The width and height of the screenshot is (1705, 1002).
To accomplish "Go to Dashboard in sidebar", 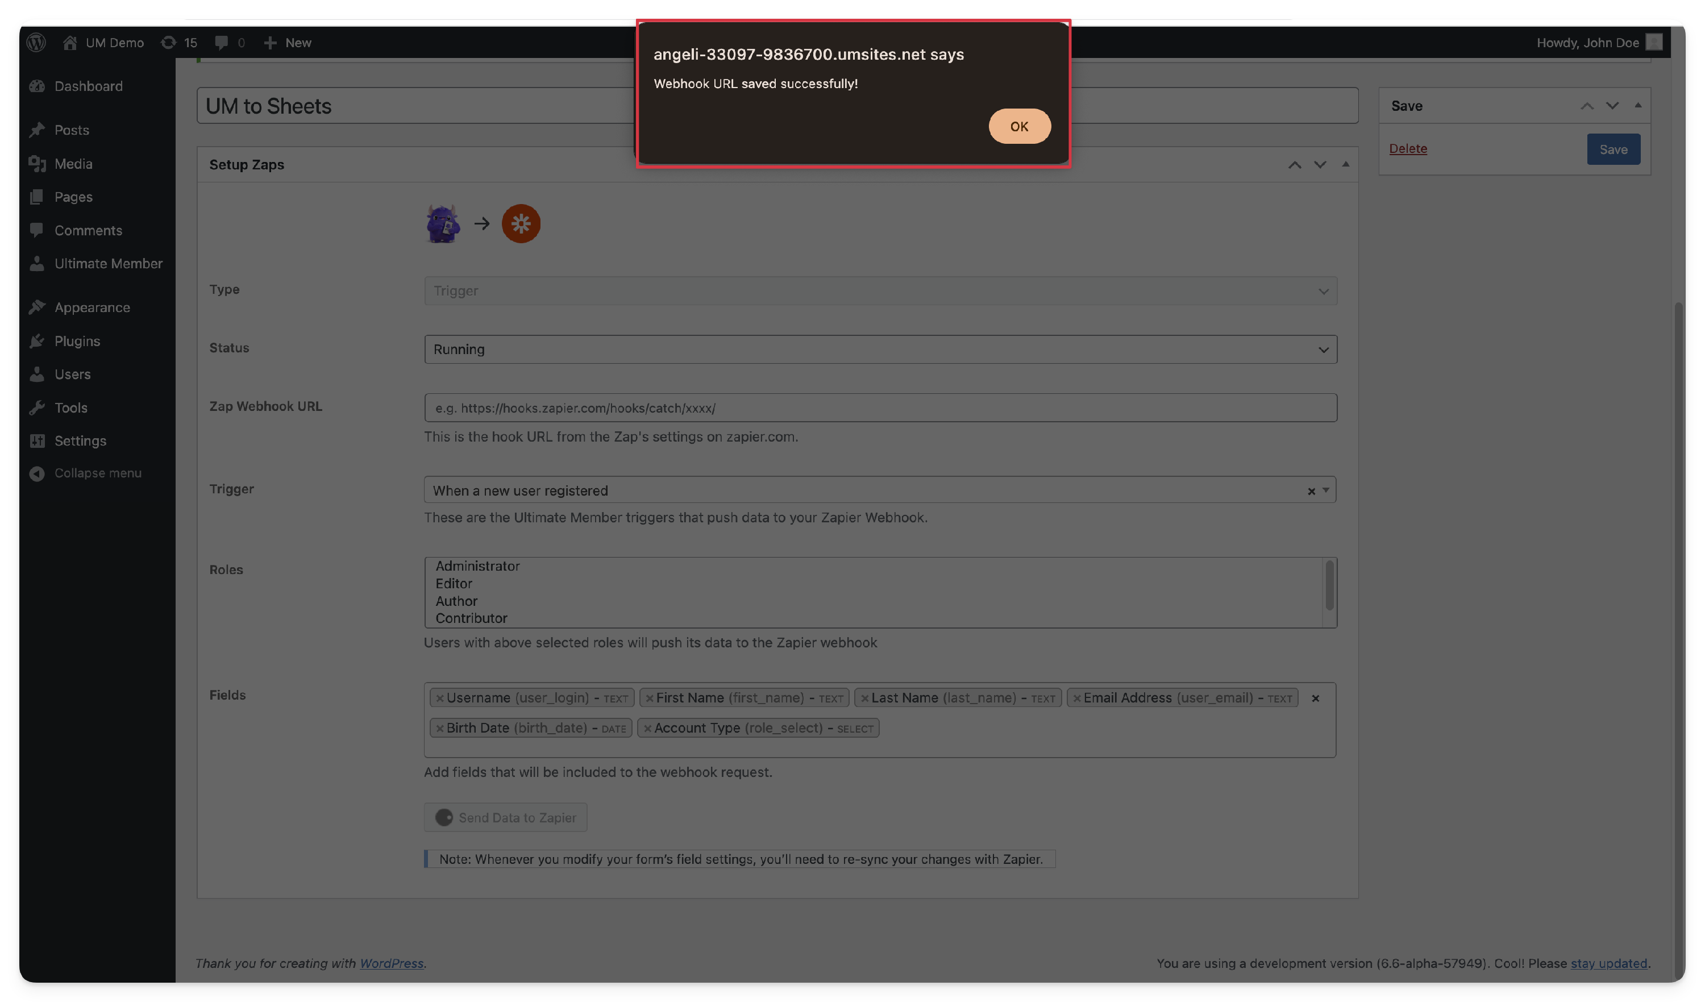I will click(88, 86).
